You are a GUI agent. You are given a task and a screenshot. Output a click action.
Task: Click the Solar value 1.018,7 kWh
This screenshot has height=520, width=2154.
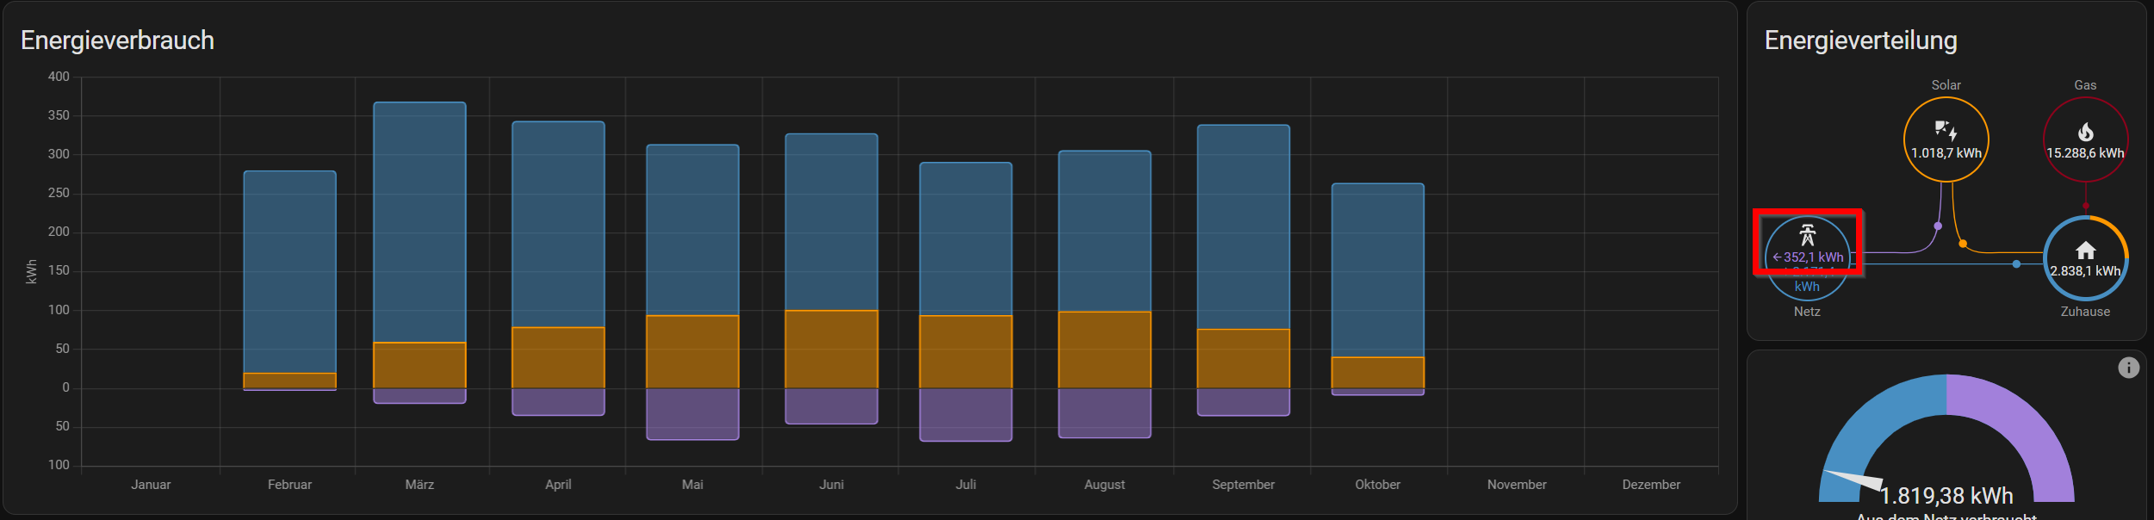pyautogui.click(x=1946, y=153)
